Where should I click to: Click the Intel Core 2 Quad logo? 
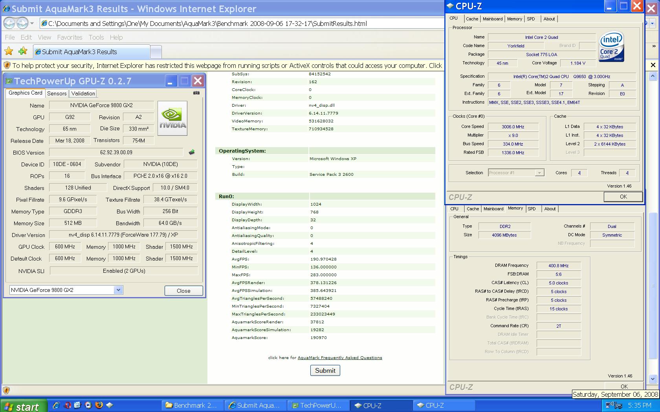(x=611, y=47)
